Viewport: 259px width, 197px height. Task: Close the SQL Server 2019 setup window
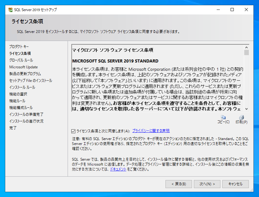(x=246, y=10)
